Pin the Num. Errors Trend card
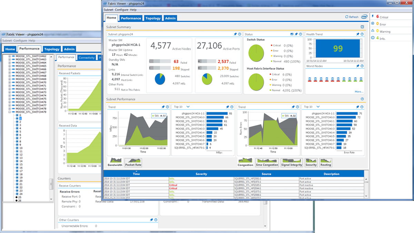This screenshot has height=233, width=414. tap(293, 107)
